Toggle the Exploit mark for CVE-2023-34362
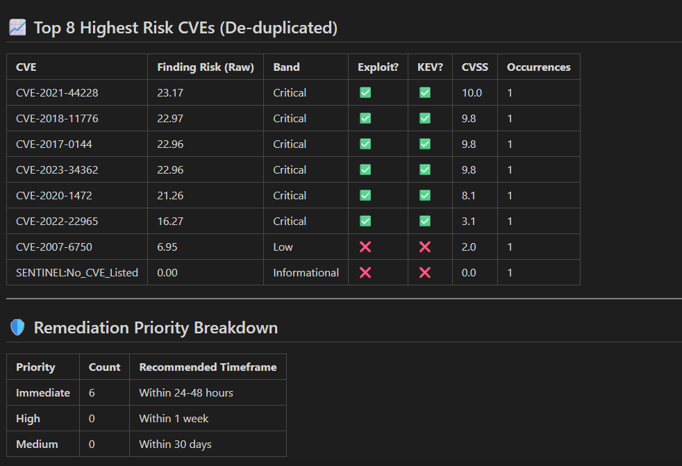This screenshot has height=466, width=682. (x=365, y=169)
